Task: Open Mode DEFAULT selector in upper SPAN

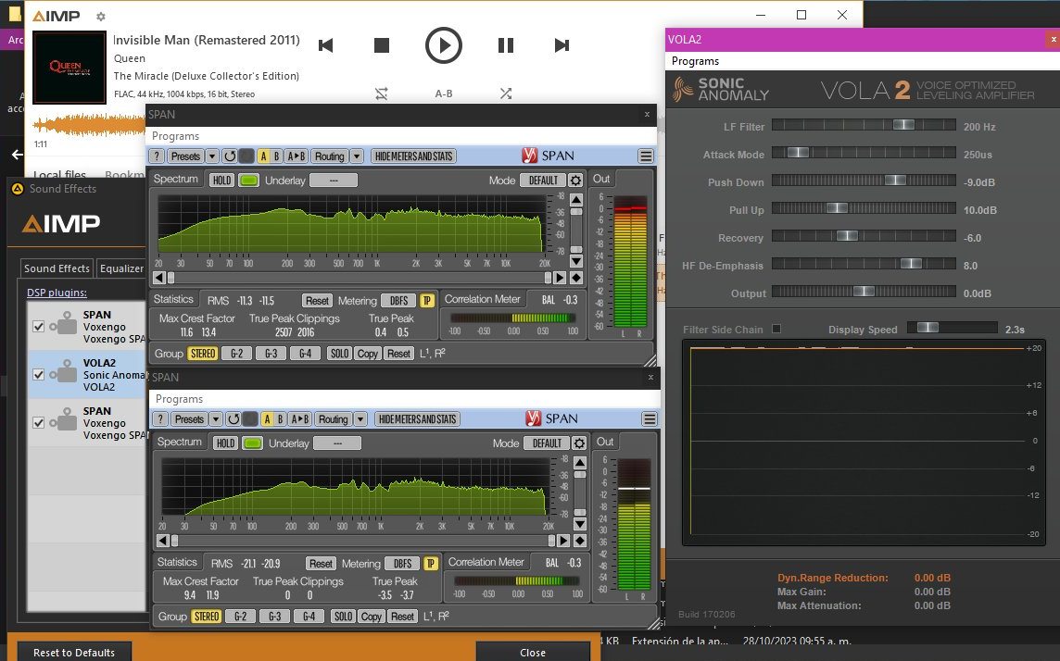Action: tap(543, 181)
